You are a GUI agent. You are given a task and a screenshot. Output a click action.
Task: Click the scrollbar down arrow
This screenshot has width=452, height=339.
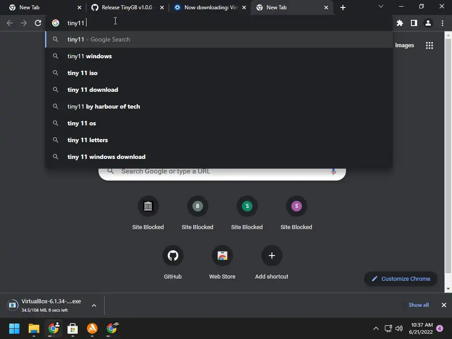(448, 288)
